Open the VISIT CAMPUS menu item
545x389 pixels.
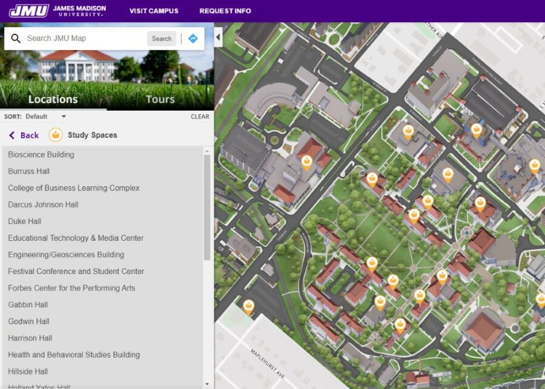tap(154, 10)
